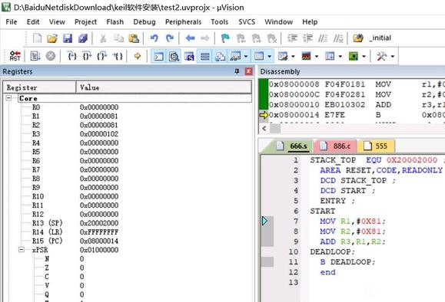Open the System Viewer dropdown arrow
Image resolution: width=445 pixels, height=302 pixels.
tap(364, 56)
